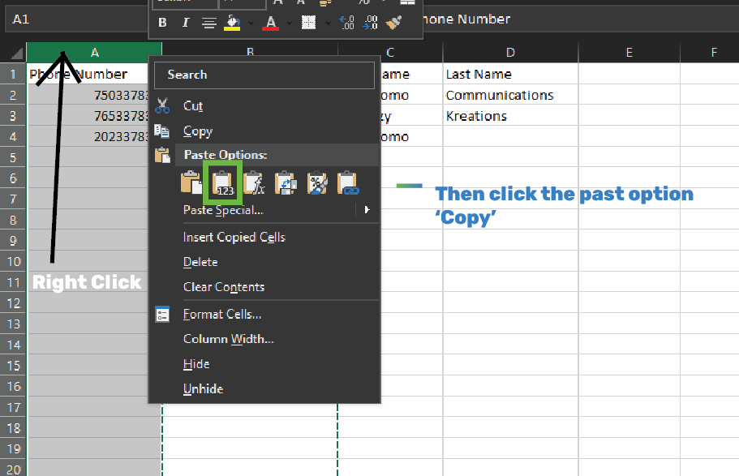The height and width of the screenshot is (476, 739).
Task: Click the borders icon in mini toolbar
Action: click(x=309, y=22)
